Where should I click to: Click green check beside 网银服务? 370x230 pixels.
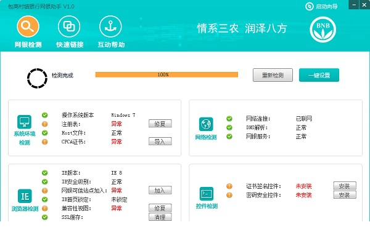[x=229, y=137]
